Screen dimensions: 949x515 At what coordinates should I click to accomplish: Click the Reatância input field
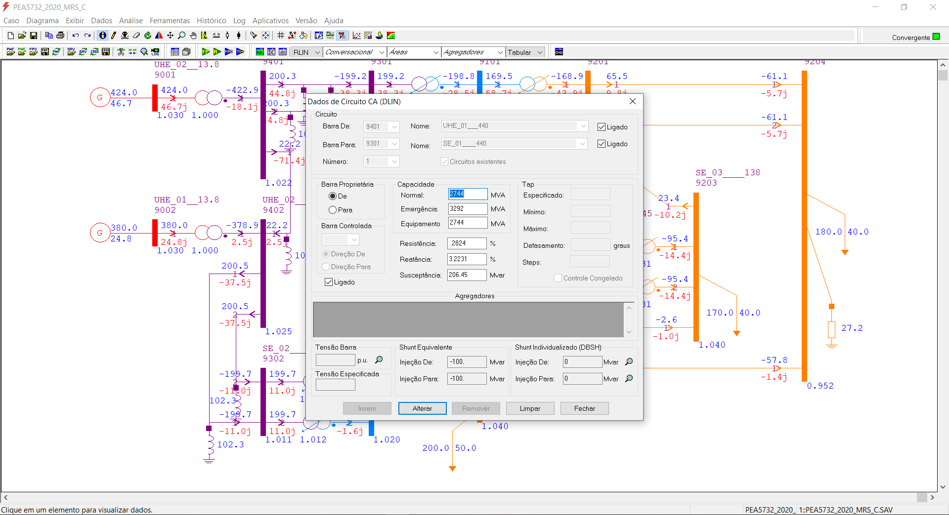[467, 259]
